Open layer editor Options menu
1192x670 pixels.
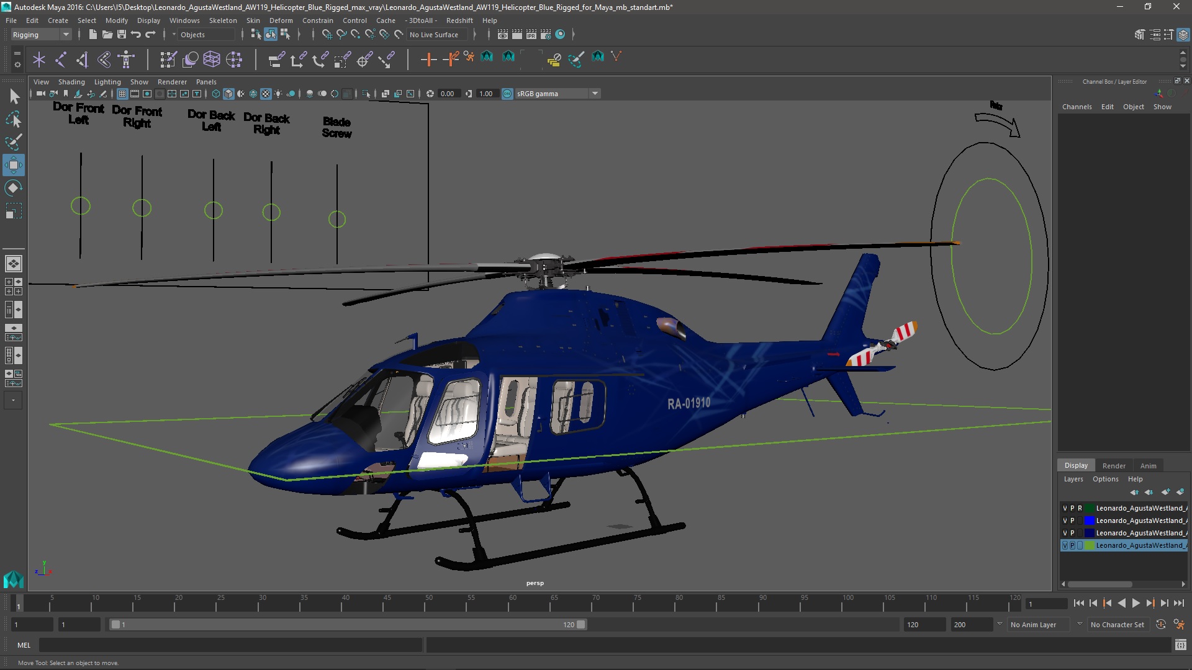(1106, 479)
